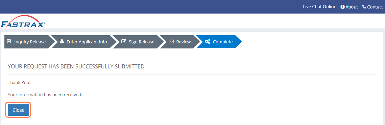
Task: Open Live Chat Online link
Action: click(319, 7)
